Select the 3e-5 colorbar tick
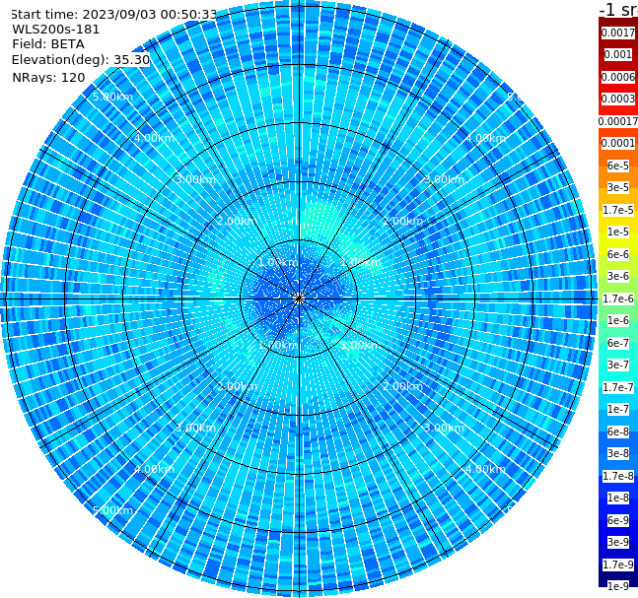The width and height of the screenshot is (638, 598). [618, 187]
